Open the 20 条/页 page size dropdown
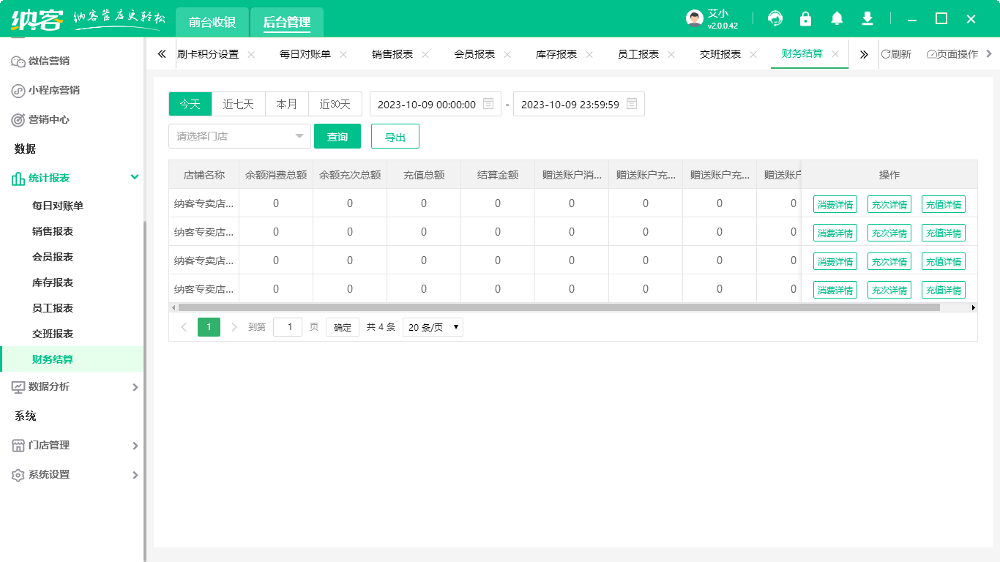1000x562 pixels. point(433,327)
